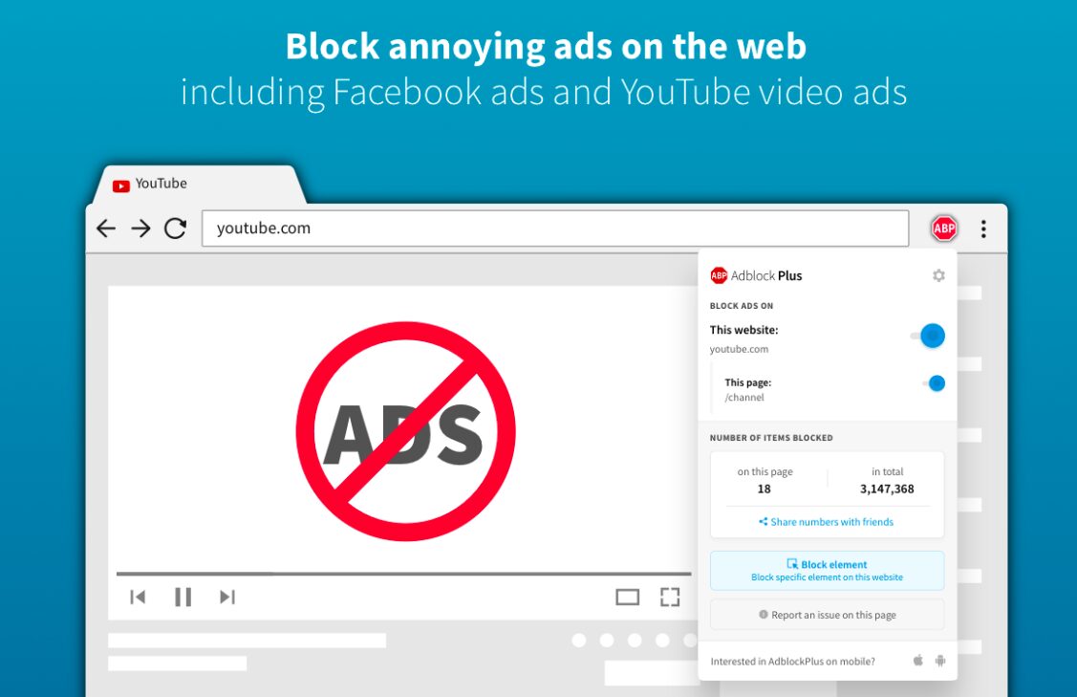
Task: Click the Apple iOS download icon
Action: (917, 661)
